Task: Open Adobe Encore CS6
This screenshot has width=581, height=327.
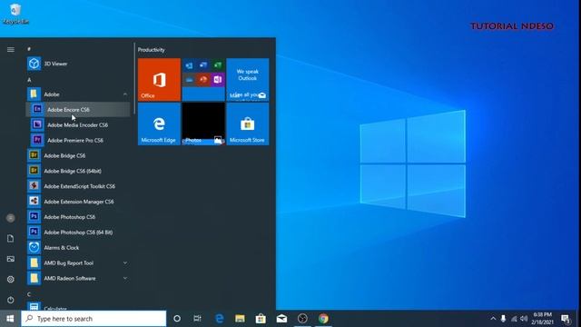Action: pyautogui.click(x=78, y=109)
